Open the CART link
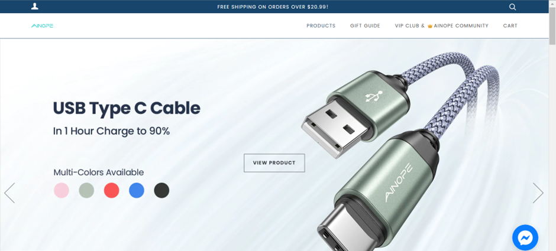Viewport: 556px width, 251px height. (x=510, y=25)
